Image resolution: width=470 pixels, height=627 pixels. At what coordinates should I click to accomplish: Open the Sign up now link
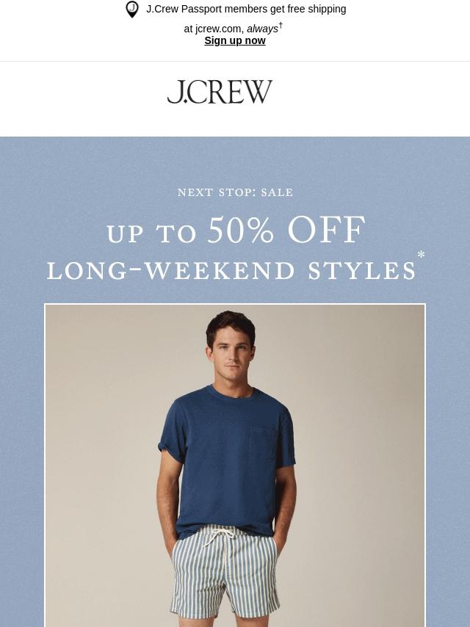tap(235, 41)
